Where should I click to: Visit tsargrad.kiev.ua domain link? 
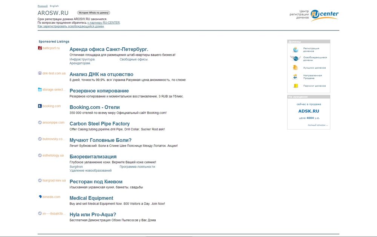[x=54, y=180]
